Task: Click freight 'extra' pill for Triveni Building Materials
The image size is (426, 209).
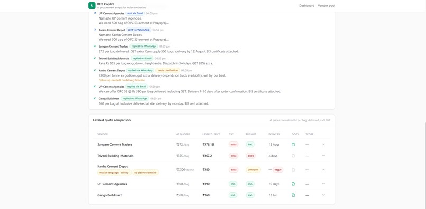Action: pyautogui.click(x=251, y=156)
